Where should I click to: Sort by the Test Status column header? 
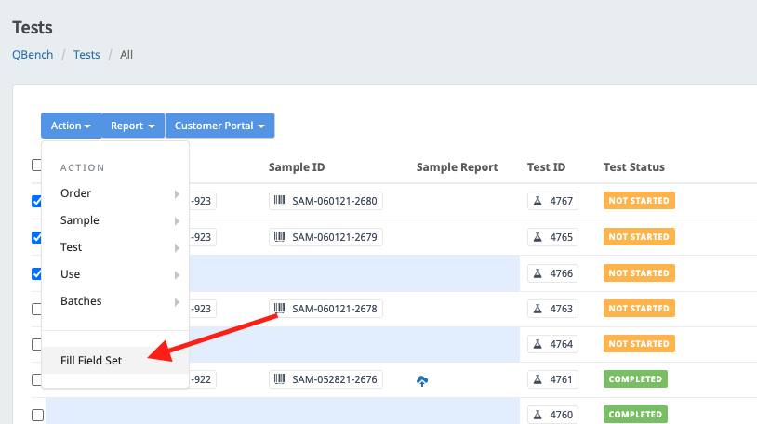click(633, 167)
